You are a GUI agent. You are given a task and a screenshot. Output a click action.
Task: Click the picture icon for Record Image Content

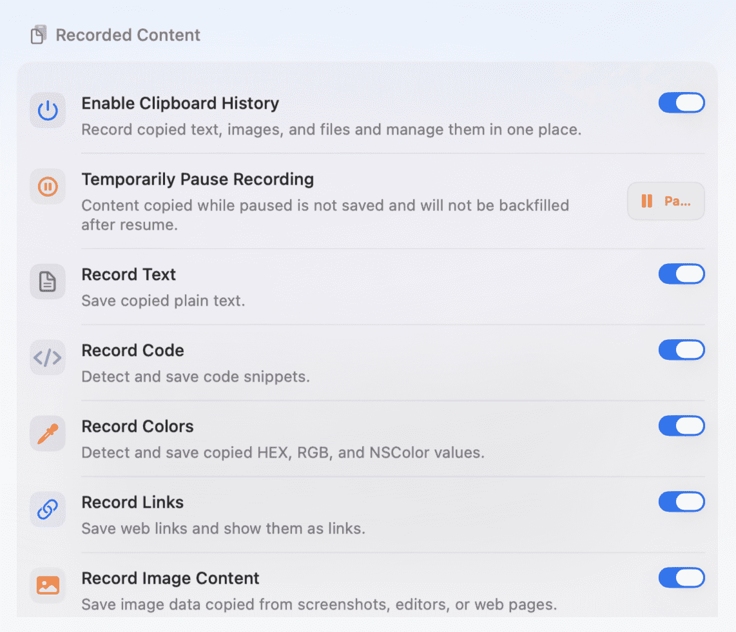(x=48, y=585)
